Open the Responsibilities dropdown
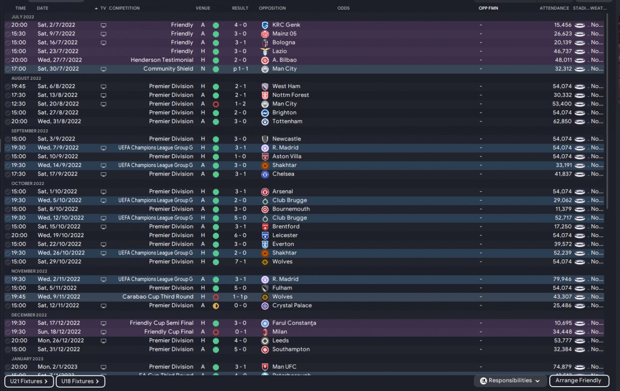The width and height of the screenshot is (620, 391). point(510,381)
